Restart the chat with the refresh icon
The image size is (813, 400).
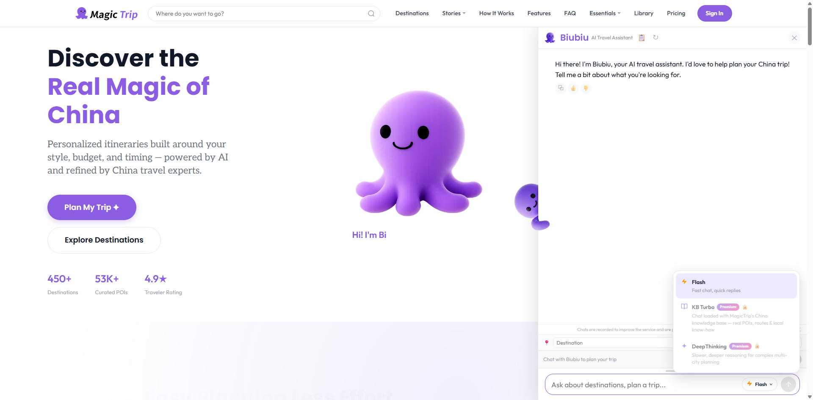pyautogui.click(x=655, y=37)
